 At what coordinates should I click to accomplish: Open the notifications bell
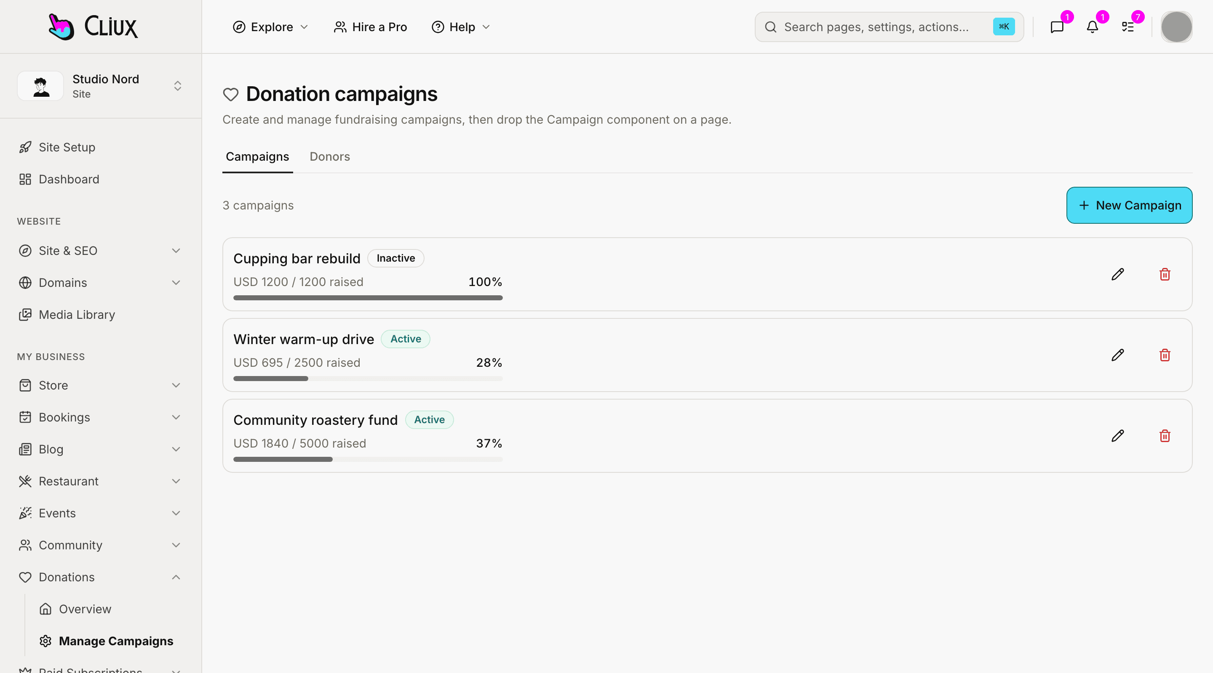pyautogui.click(x=1093, y=27)
